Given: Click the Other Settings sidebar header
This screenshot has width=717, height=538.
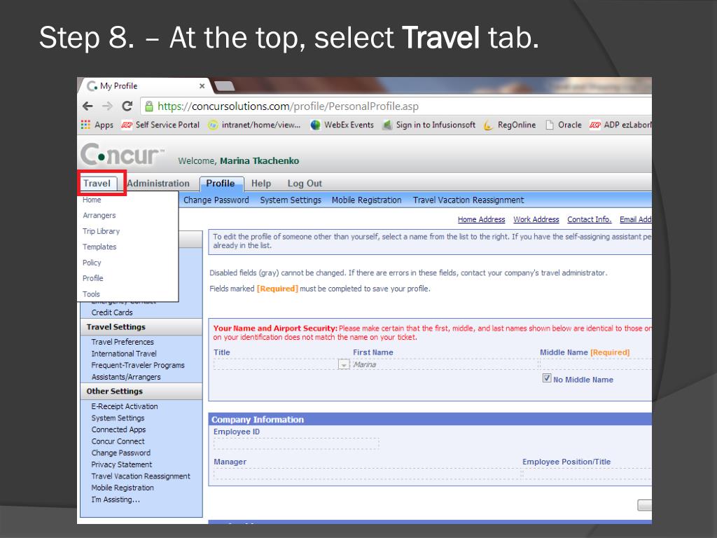Looking at the screenshot, I should [141, 391].
